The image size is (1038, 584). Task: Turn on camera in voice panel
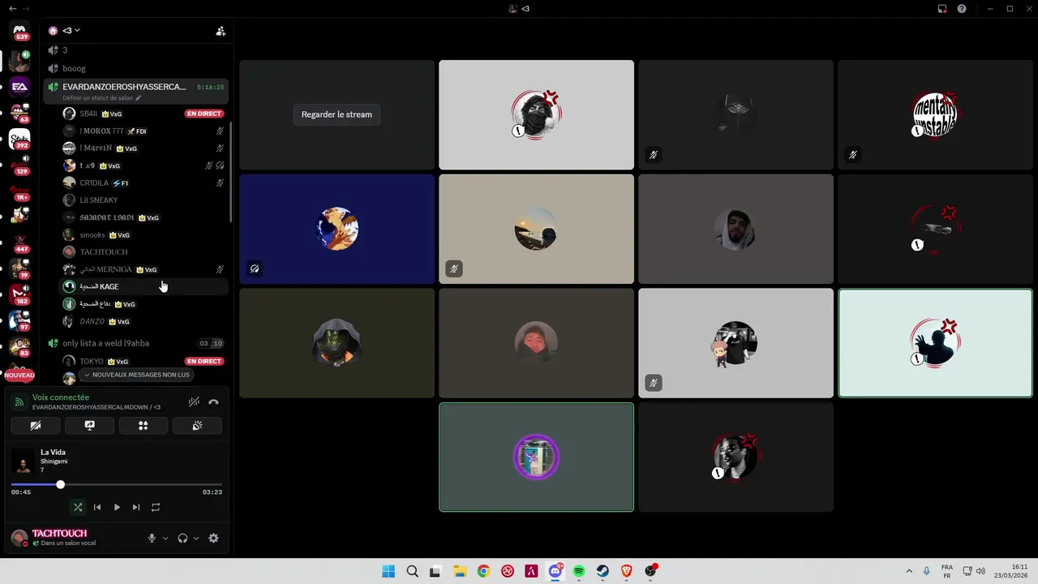36,425
